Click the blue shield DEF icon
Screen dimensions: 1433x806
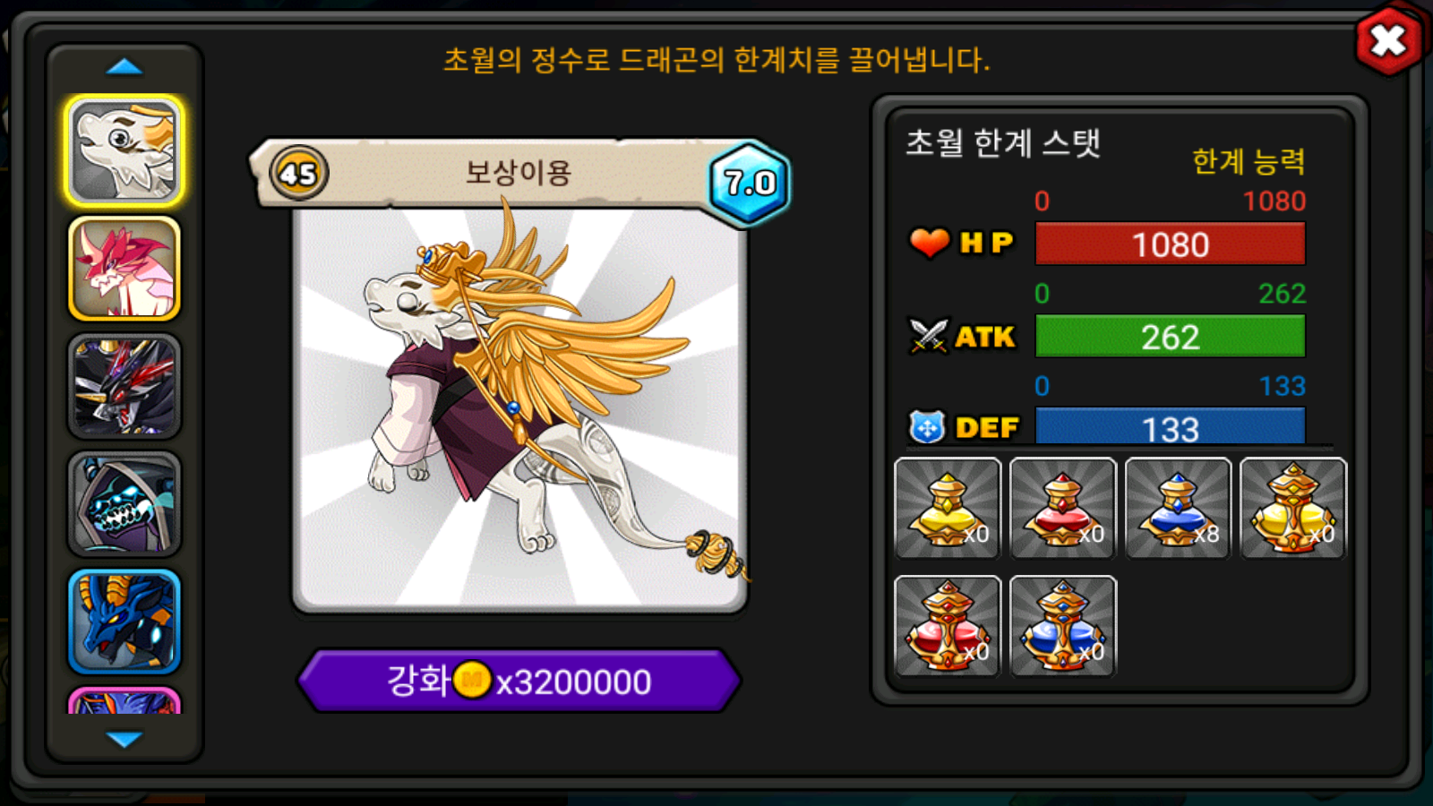[927, 427]
